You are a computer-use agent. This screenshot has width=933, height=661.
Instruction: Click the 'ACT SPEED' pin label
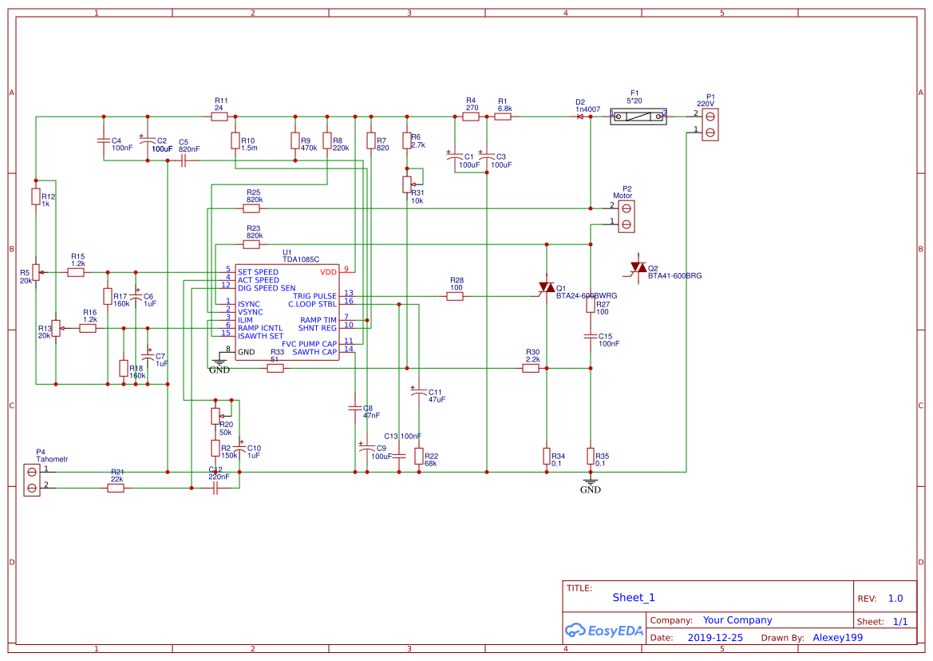(259, 279)
